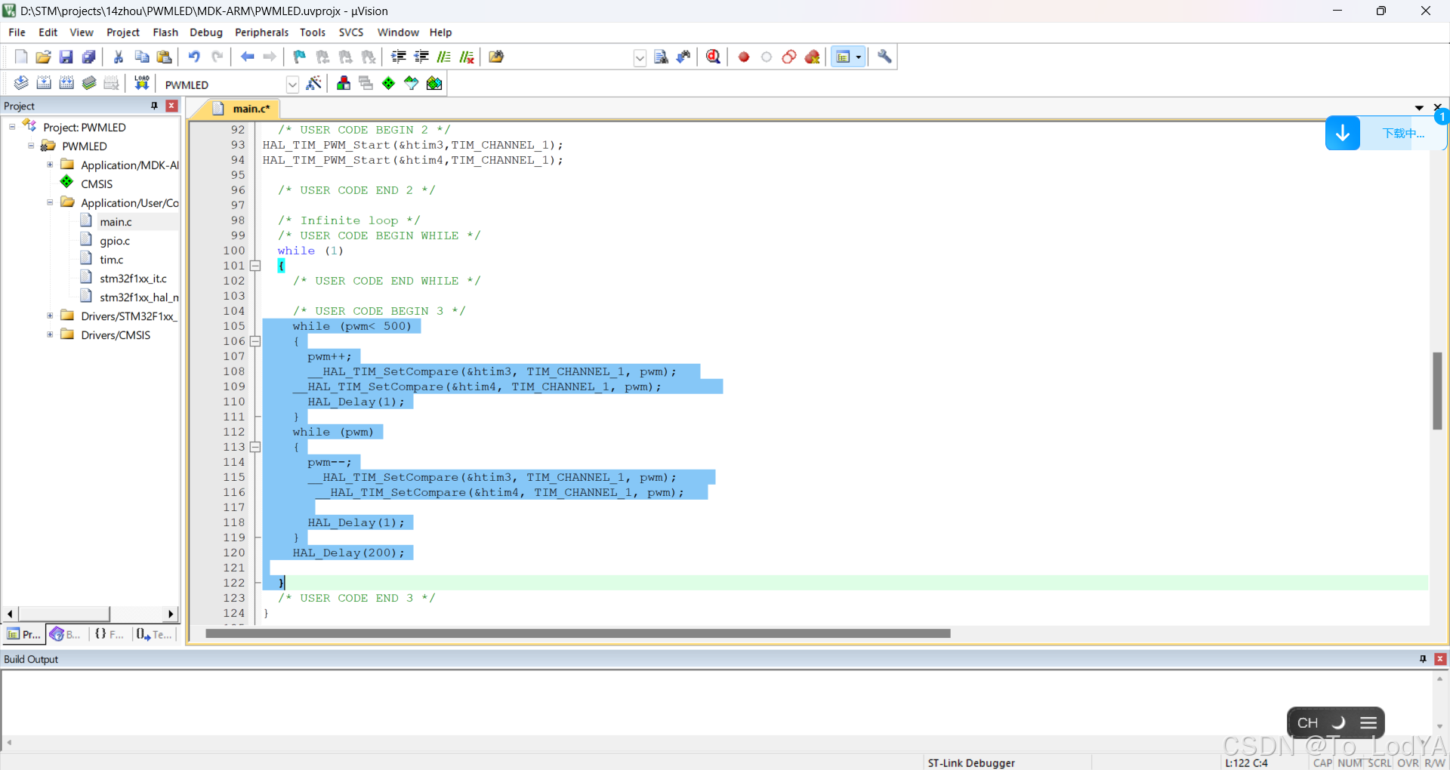Undo the last edit

coord(194,57)
